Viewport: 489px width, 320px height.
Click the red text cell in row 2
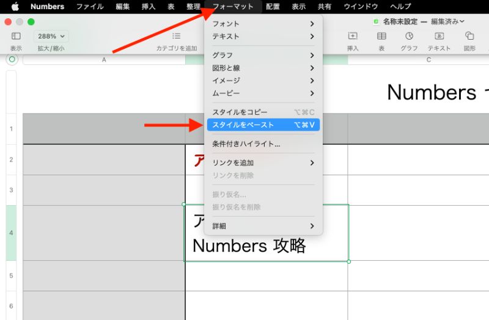(267, 159)
